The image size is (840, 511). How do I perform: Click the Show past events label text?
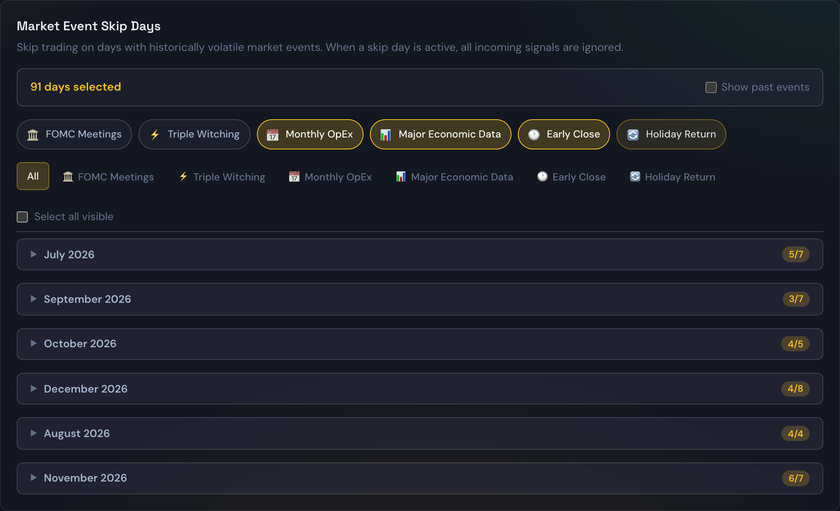(765, 87)
